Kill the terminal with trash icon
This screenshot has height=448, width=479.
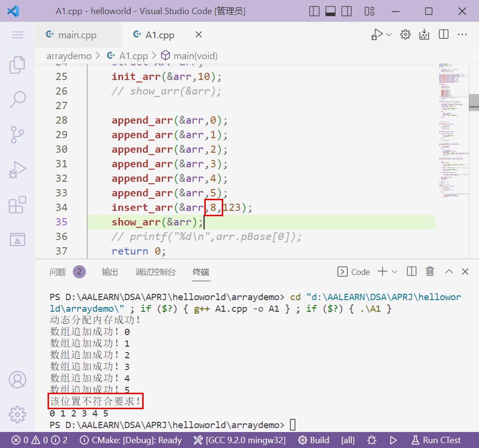pos(430,272)
